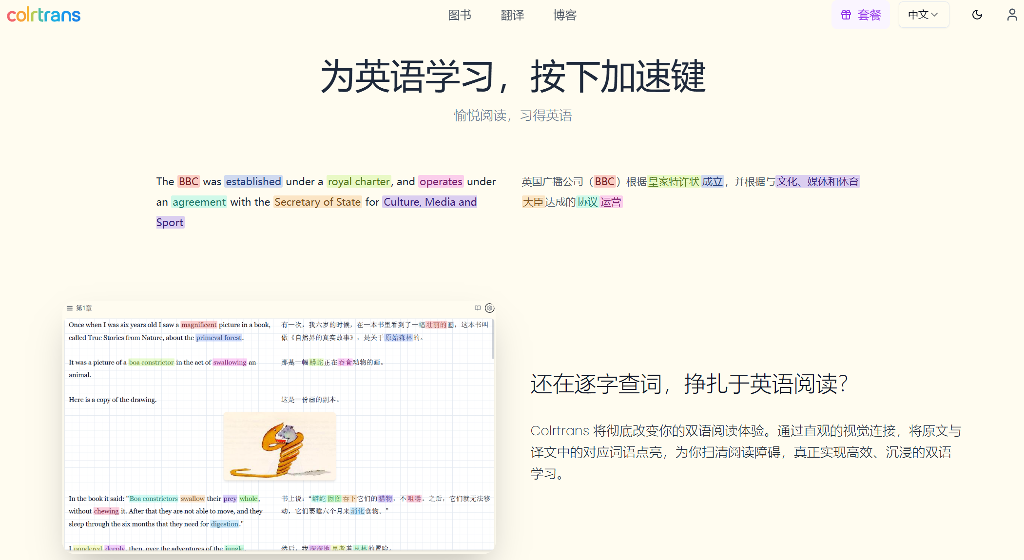
Task: Click the boa constrictor drawing thumbnail
Action: (x=279, y=446)
